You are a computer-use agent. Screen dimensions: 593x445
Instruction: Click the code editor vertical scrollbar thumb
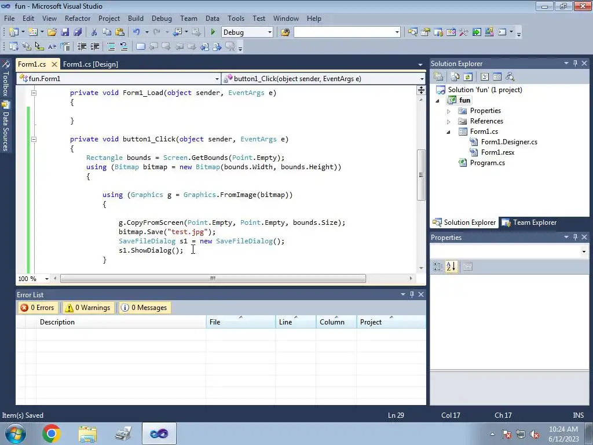[x=421, y=175]
